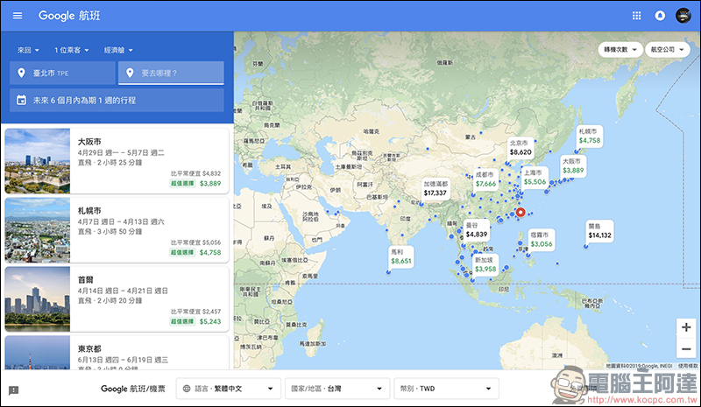
Task: Open the notifications bell
Action: click(660, 16)
